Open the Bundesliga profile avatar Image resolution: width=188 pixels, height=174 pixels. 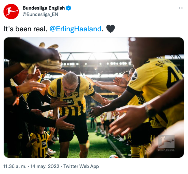(x=11, y=12)
